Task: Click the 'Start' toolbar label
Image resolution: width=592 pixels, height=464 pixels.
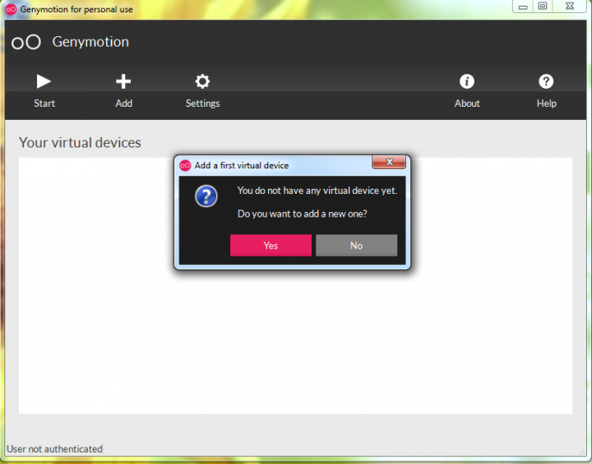Action: point(44,103)
